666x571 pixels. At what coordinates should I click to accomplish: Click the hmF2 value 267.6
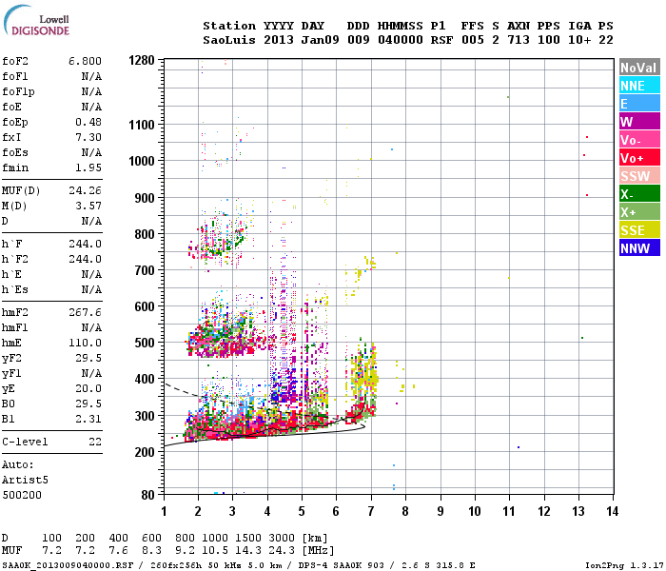click(85, 313)
